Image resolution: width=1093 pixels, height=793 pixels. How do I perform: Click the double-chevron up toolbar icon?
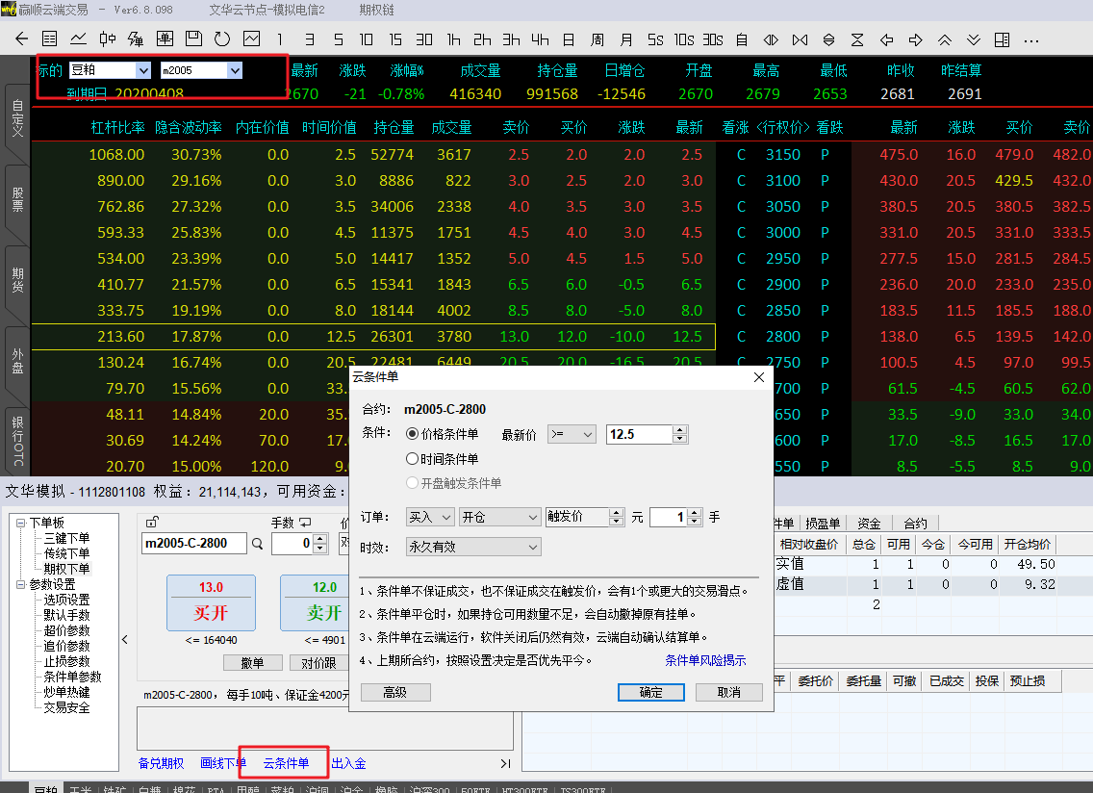click(945, 39)
